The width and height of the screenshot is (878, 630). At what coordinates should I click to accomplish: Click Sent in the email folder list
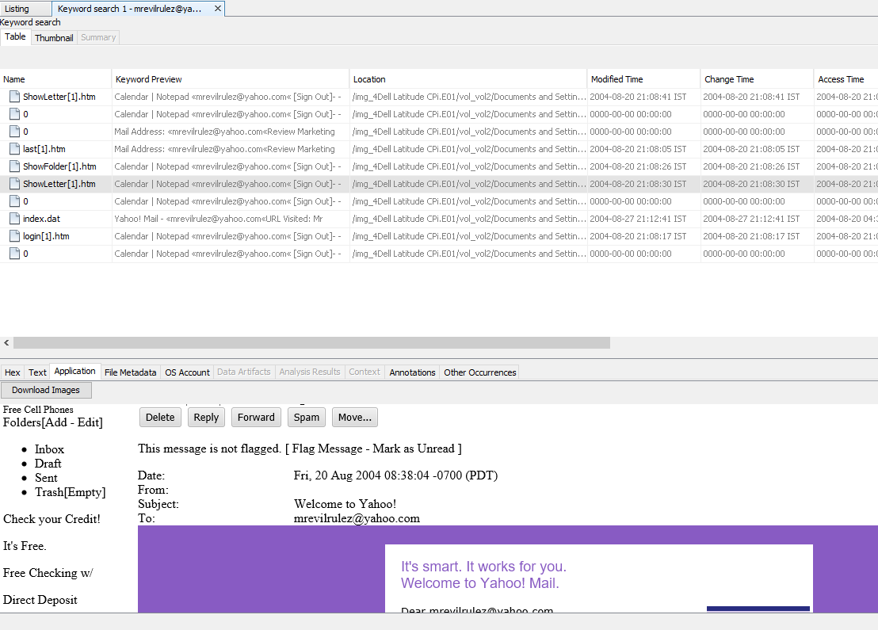(x=46, y=478)
